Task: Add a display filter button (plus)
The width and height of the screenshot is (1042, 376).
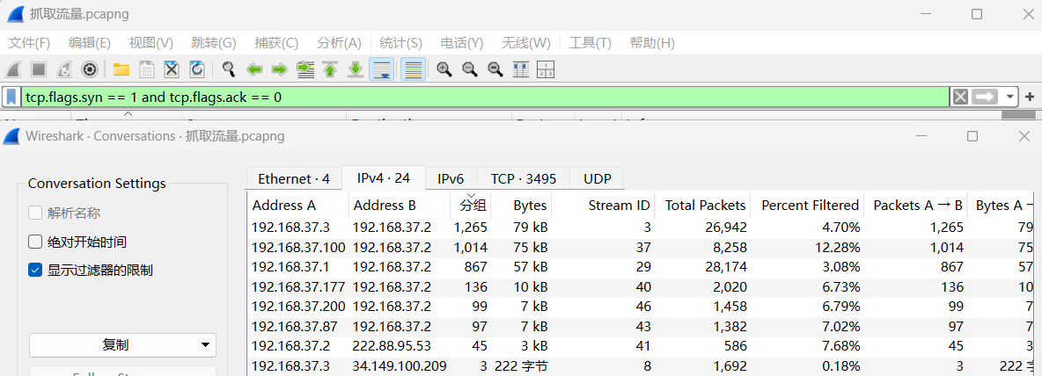Action: point(1031,98)
